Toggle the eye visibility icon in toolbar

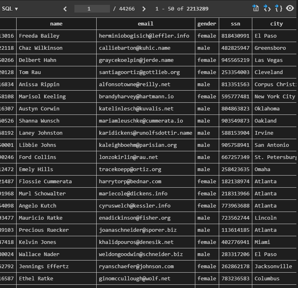point(290,8)
